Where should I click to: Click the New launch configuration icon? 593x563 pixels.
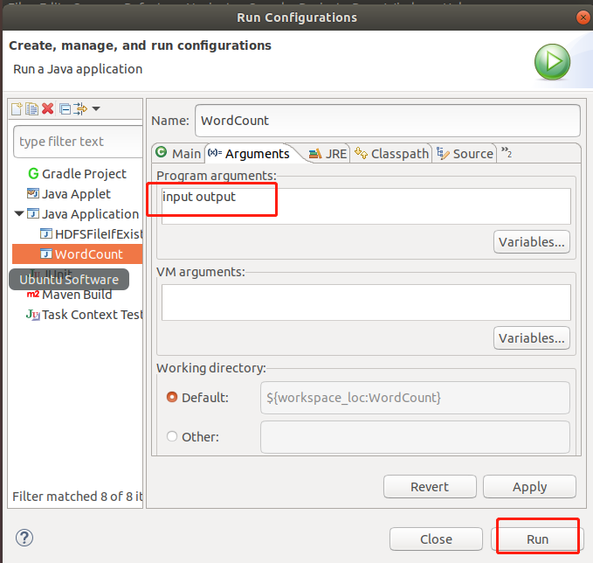click(x=17, y=109)
